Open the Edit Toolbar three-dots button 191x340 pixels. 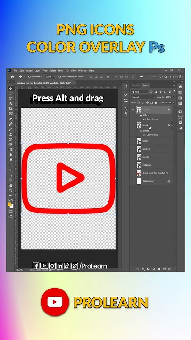pyautogui.click(x=10, y=195)
